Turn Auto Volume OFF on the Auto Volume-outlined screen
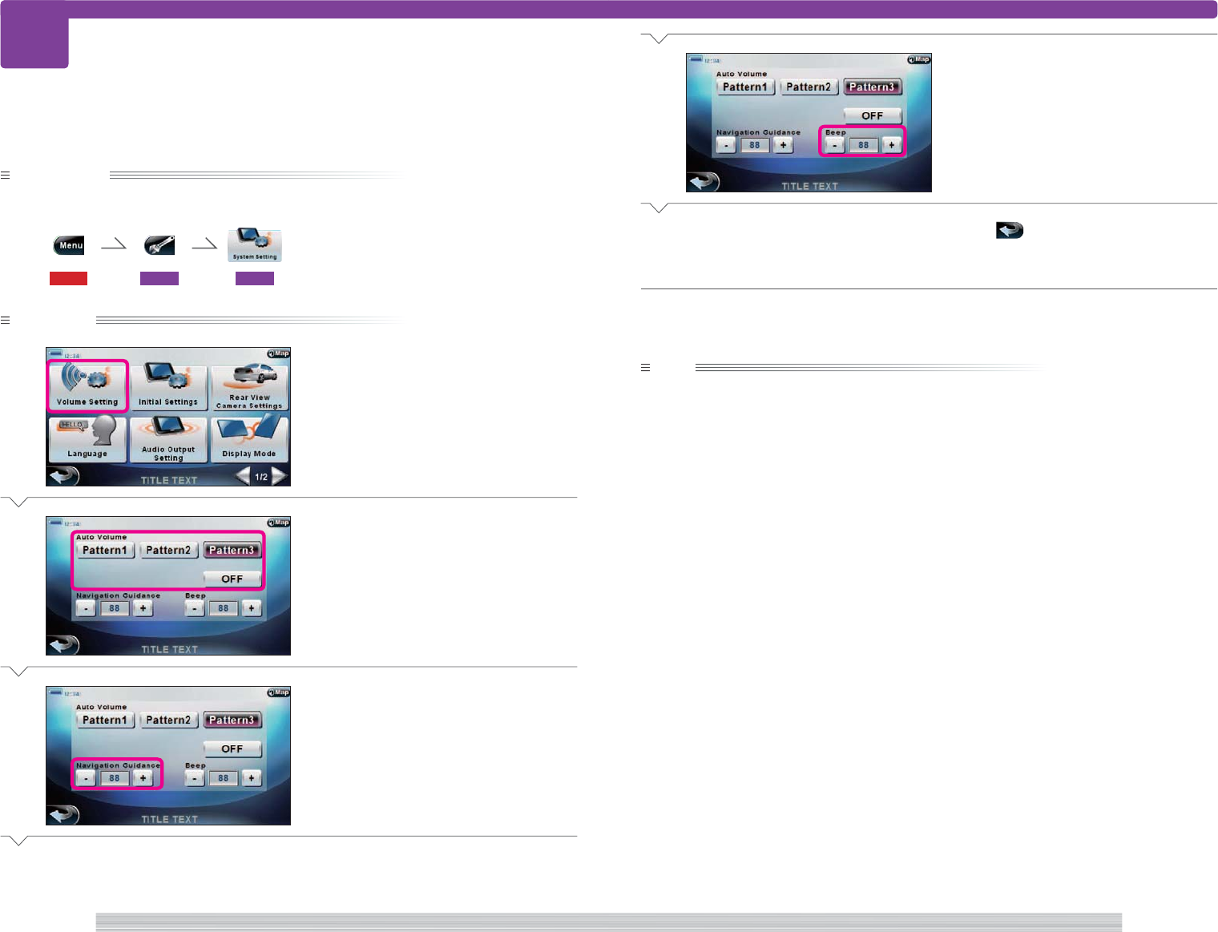 (x=232, y=579)
